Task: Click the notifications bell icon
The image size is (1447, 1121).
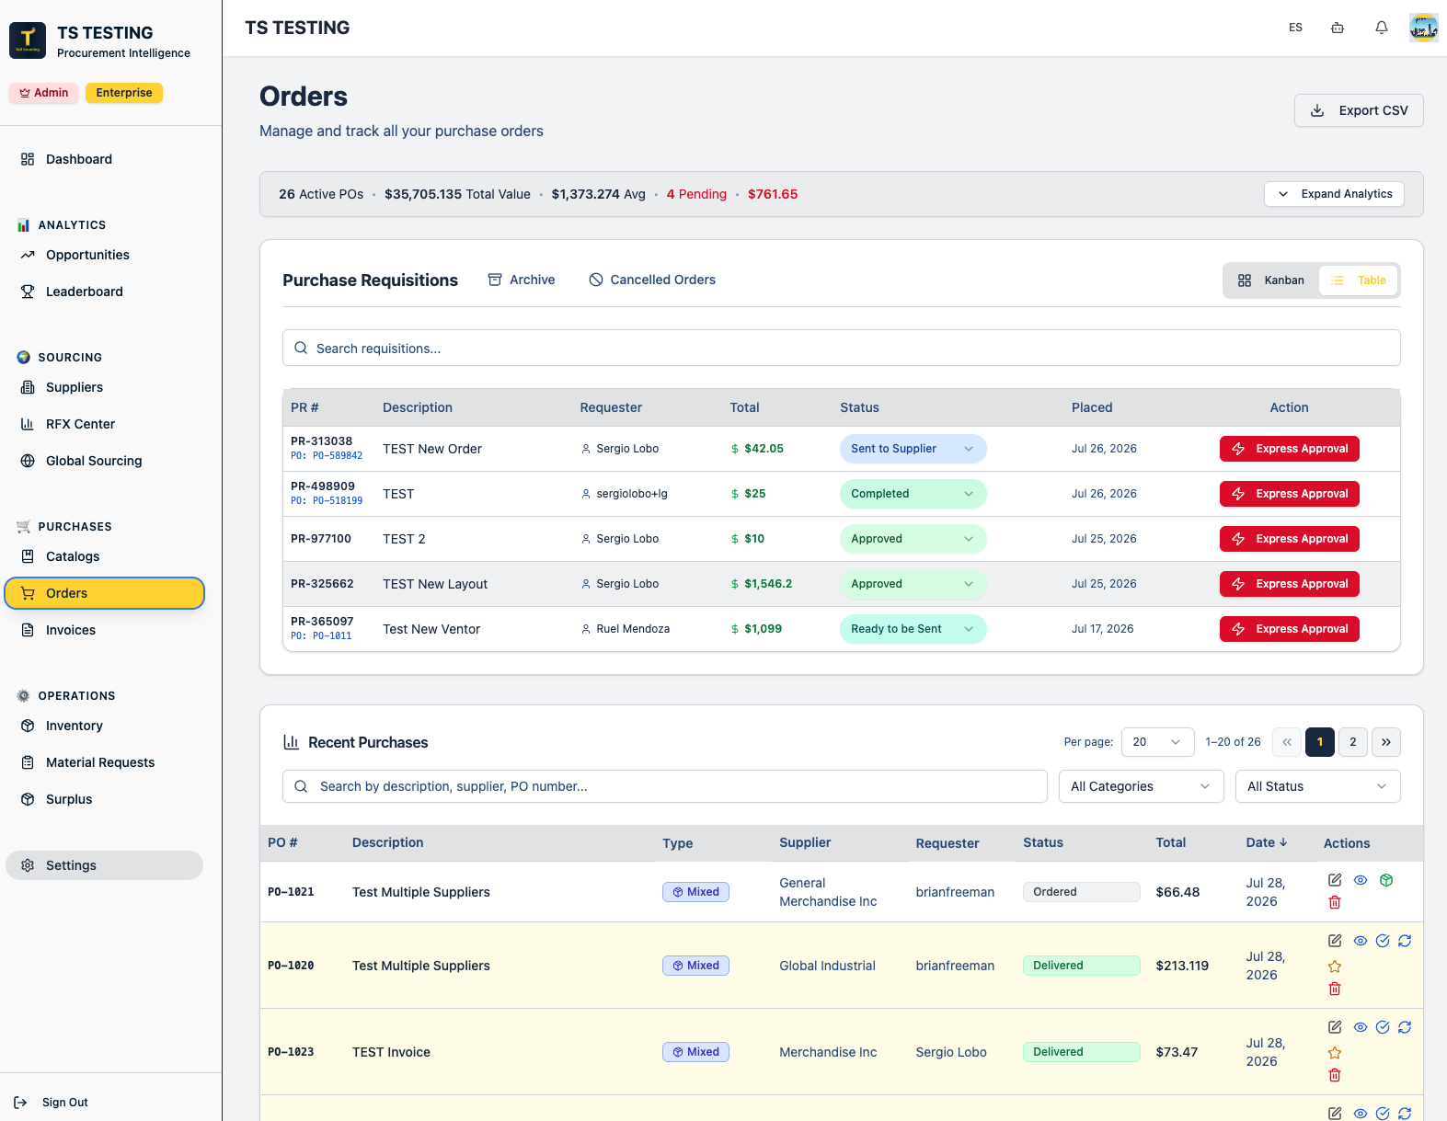Action: pos(1381,28)
